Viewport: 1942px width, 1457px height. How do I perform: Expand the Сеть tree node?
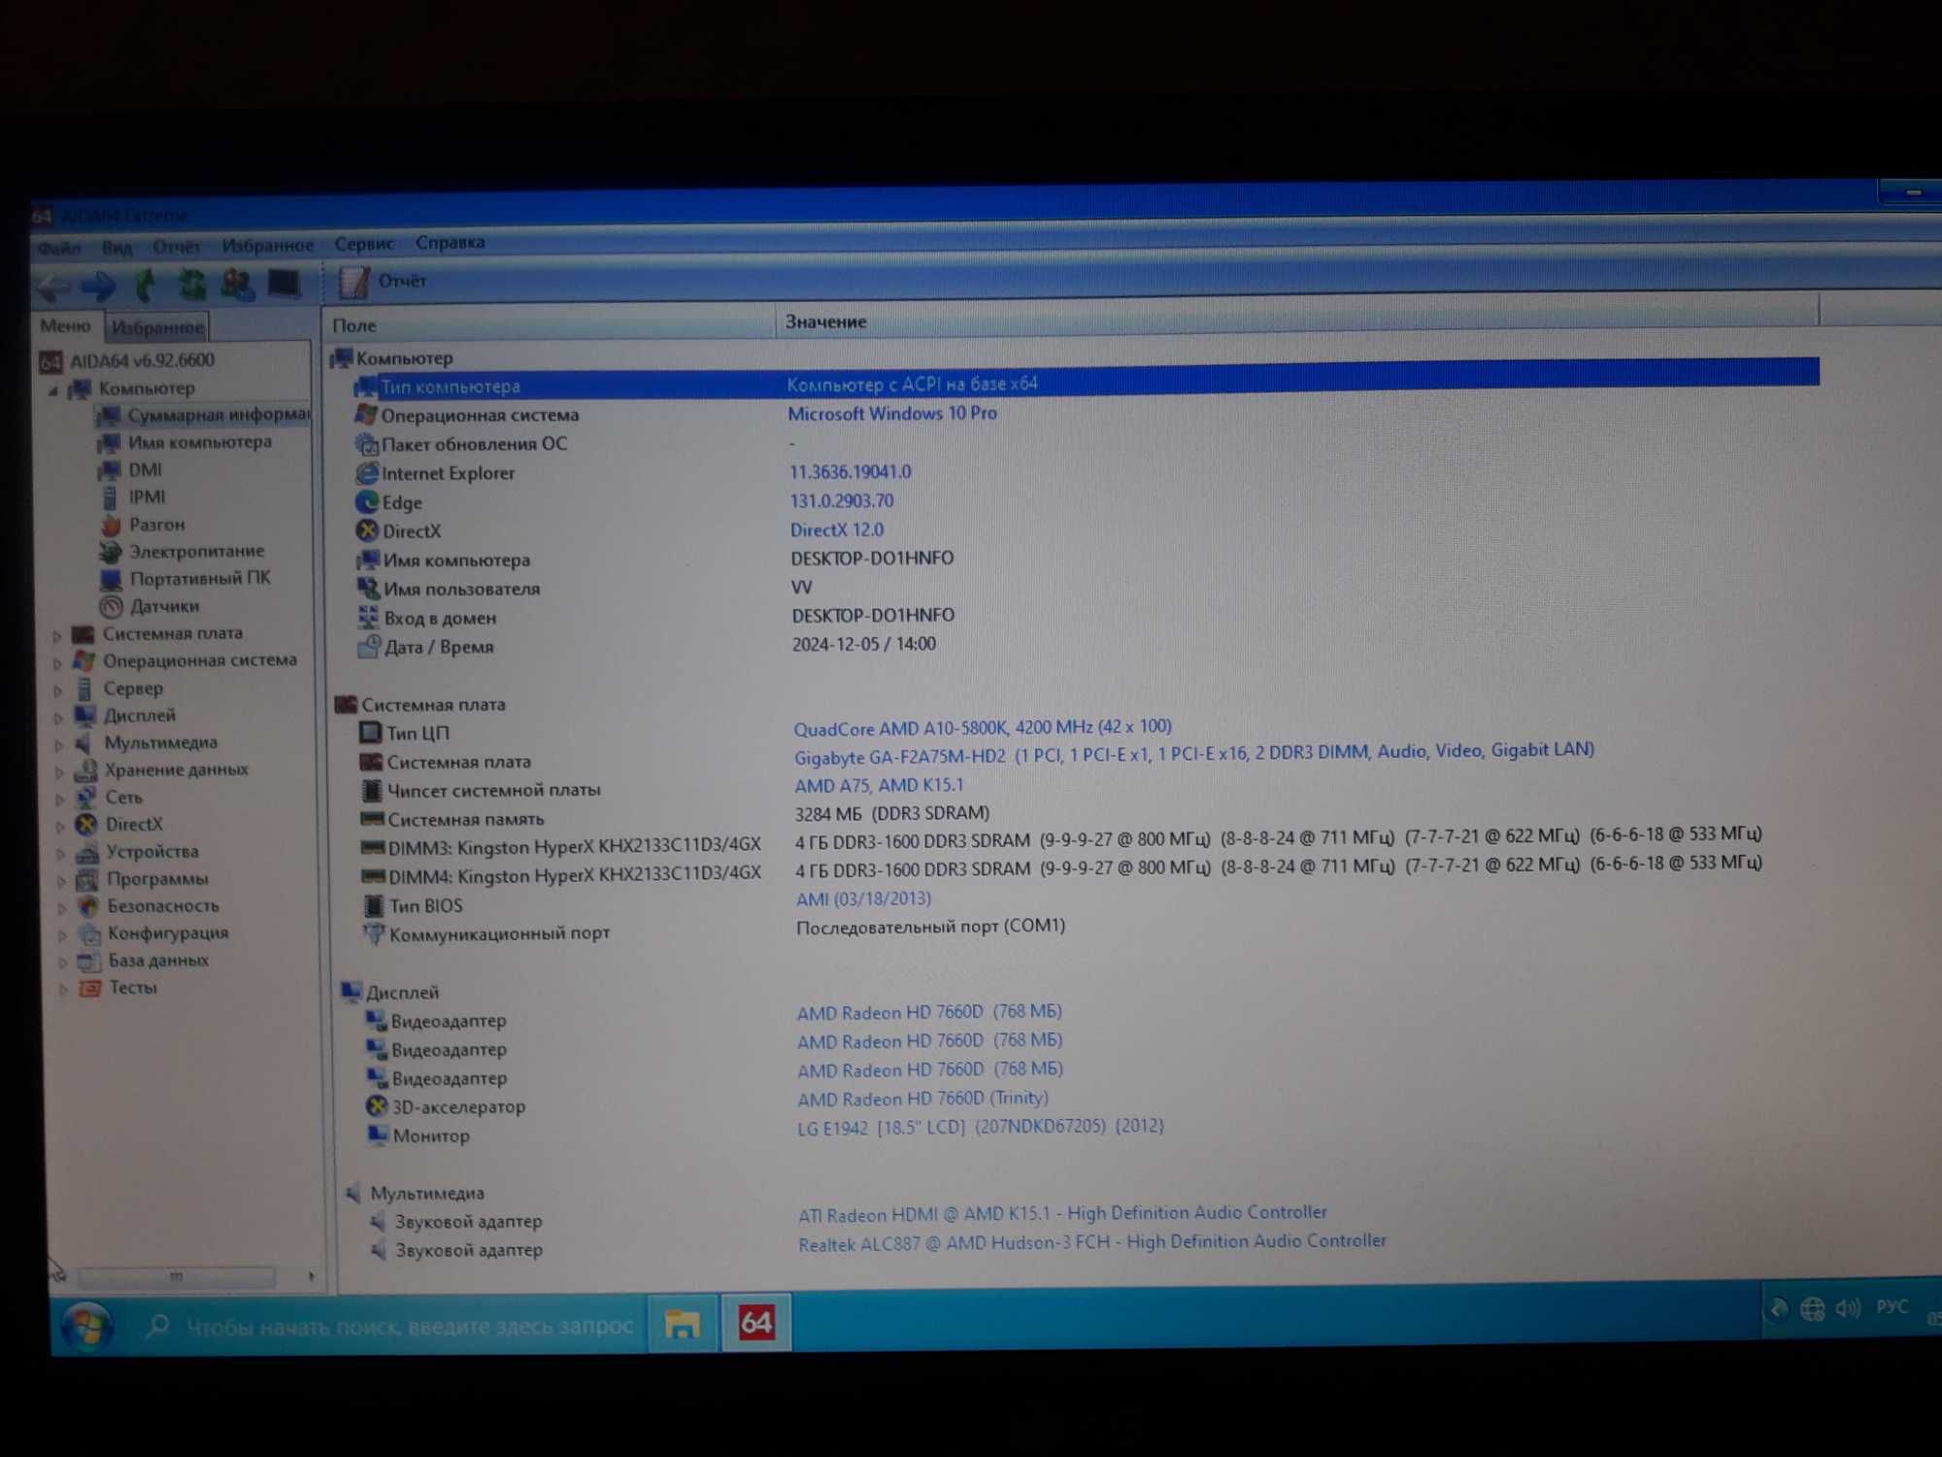point(60,799)
